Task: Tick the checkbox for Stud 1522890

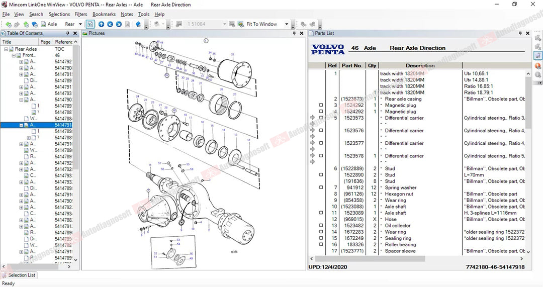Action: point(321,175)
